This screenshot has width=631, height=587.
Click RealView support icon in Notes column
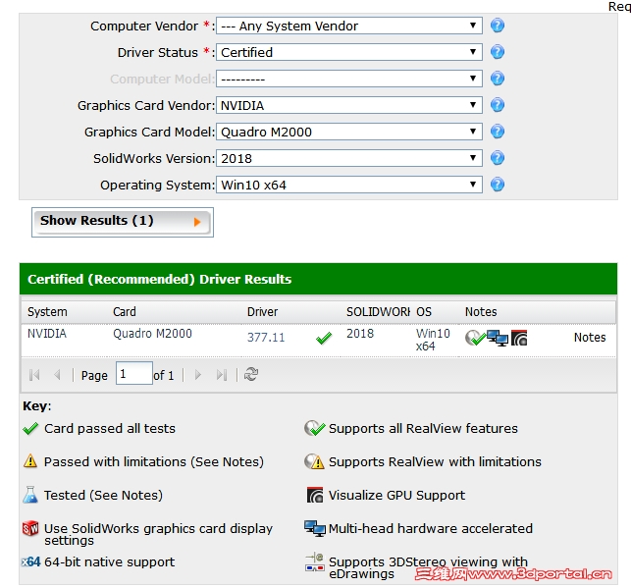475,338
